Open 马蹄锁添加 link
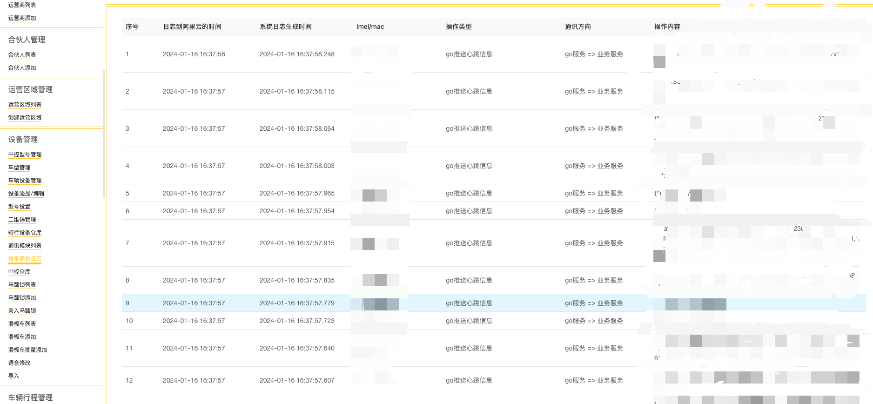873x404 pixels. click(22, 298)
